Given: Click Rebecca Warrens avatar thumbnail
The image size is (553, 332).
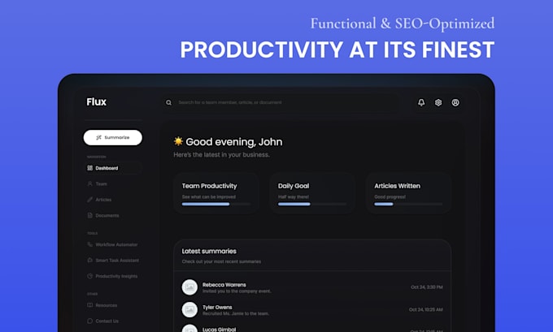Looking at the screenshot, I should (x=189, y=287).
